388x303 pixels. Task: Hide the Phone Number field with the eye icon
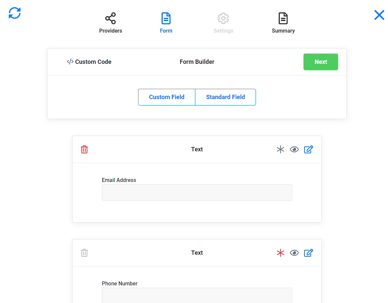click(x=294, y=253)
